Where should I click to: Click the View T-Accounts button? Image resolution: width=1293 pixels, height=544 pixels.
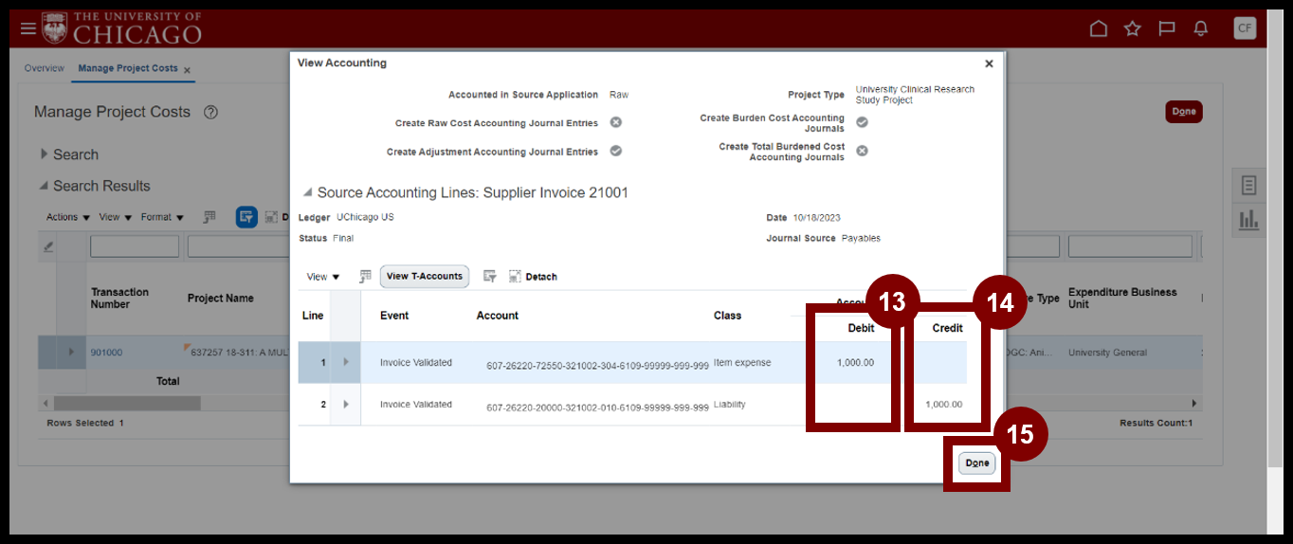(425, 276)
